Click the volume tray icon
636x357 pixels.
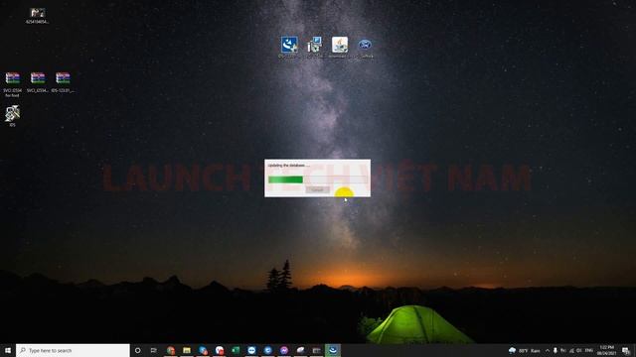coord(579,350)
